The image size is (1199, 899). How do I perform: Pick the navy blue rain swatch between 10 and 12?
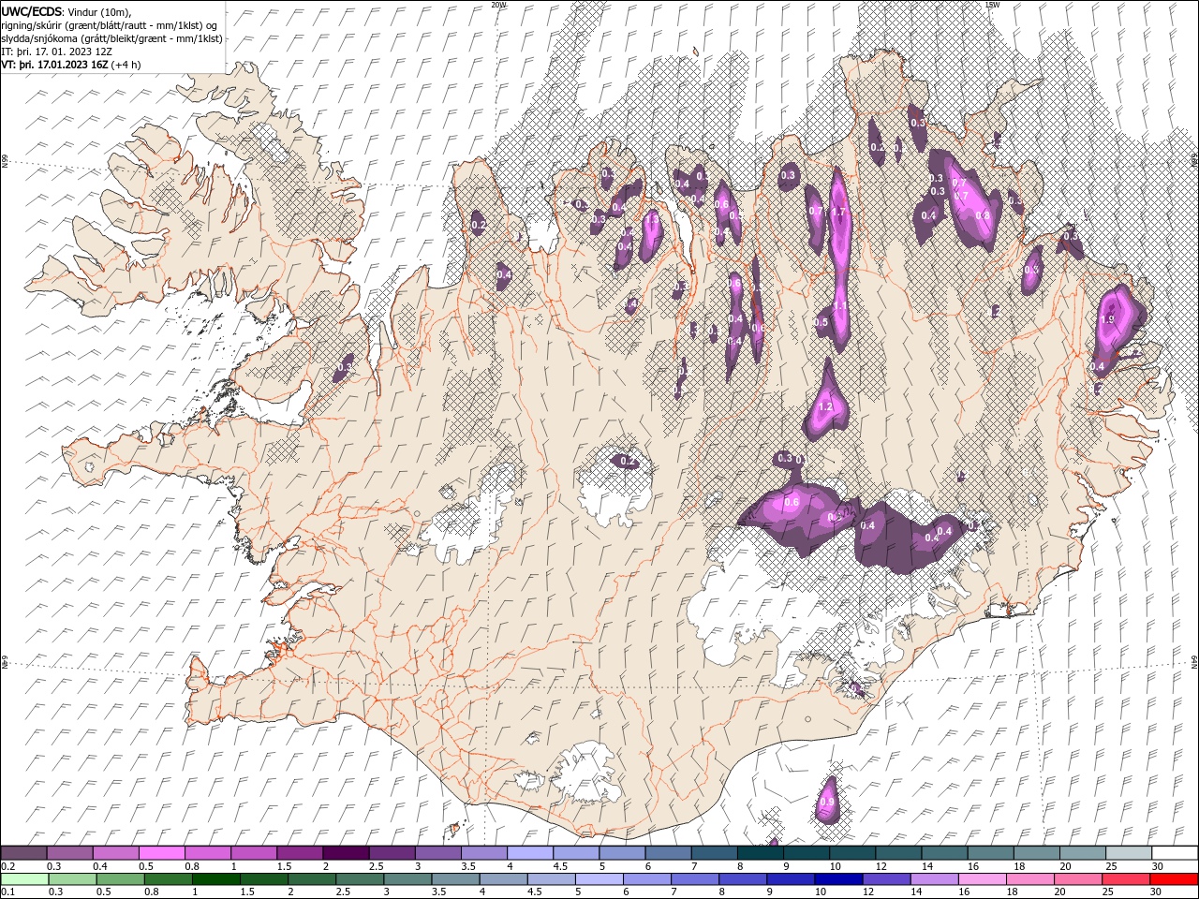tap(838, 878)
